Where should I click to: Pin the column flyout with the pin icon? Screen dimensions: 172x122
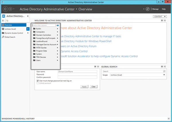[58, 25]
